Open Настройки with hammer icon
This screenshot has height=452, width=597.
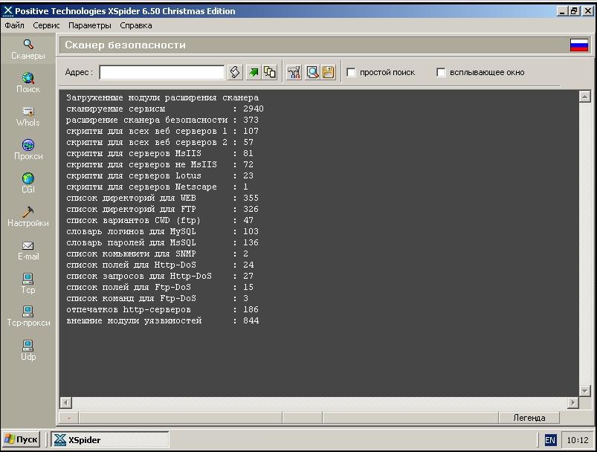coord(28,216)
